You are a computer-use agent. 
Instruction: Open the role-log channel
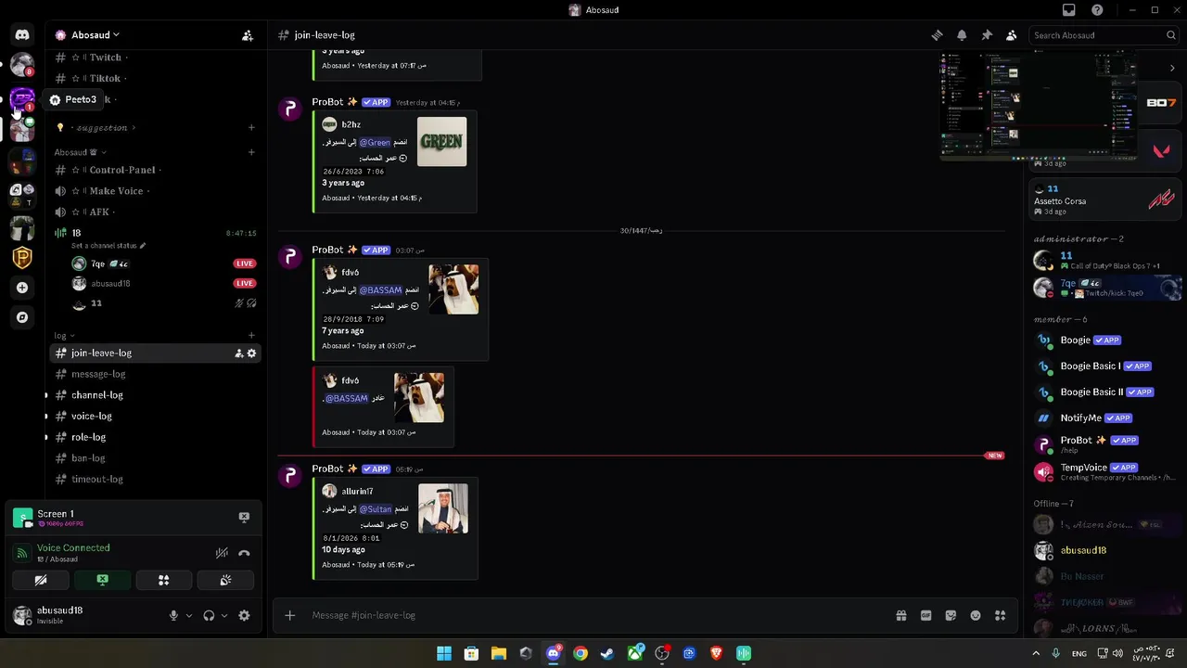[x=156, y=437]
